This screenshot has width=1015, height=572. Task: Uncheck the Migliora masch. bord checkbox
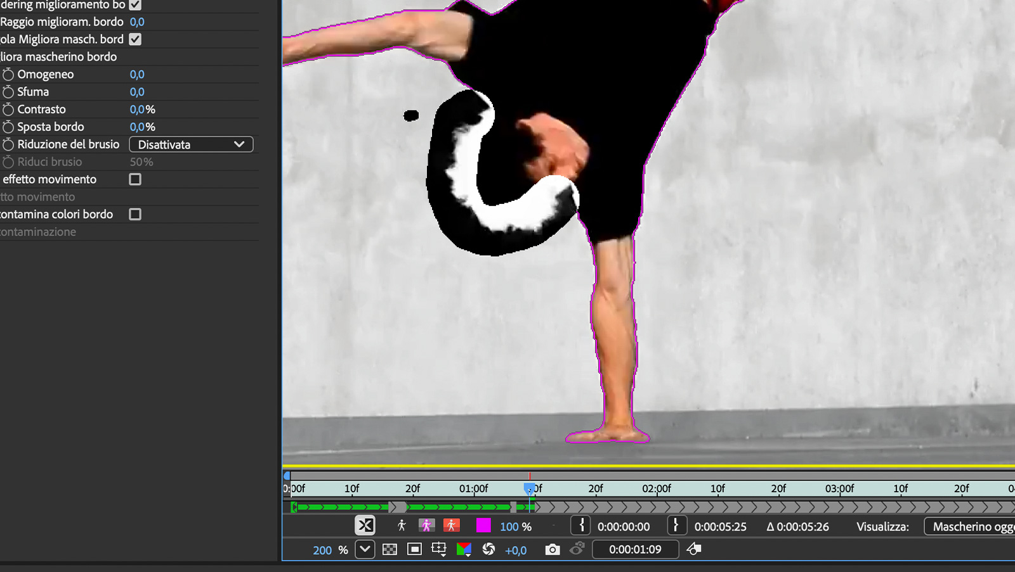pos(135,39)
